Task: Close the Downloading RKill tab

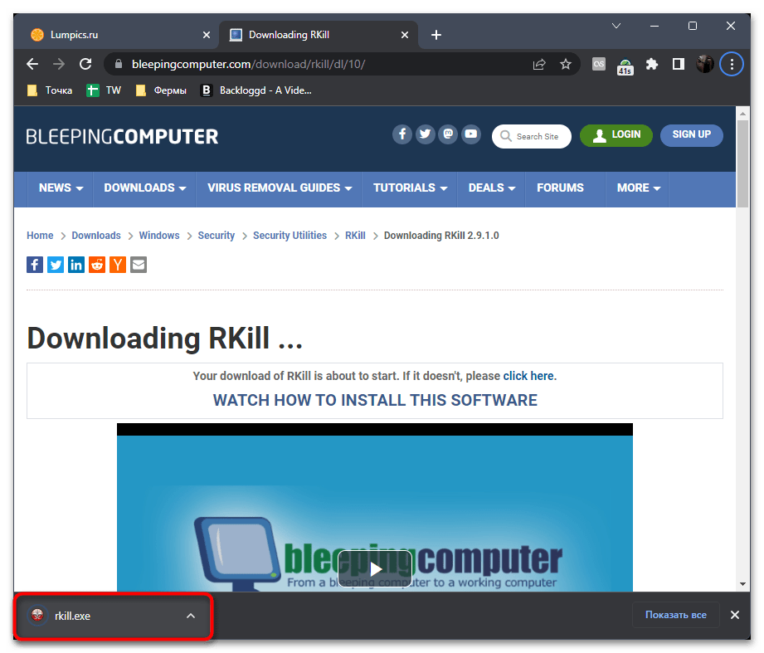Action: (405, 35)
